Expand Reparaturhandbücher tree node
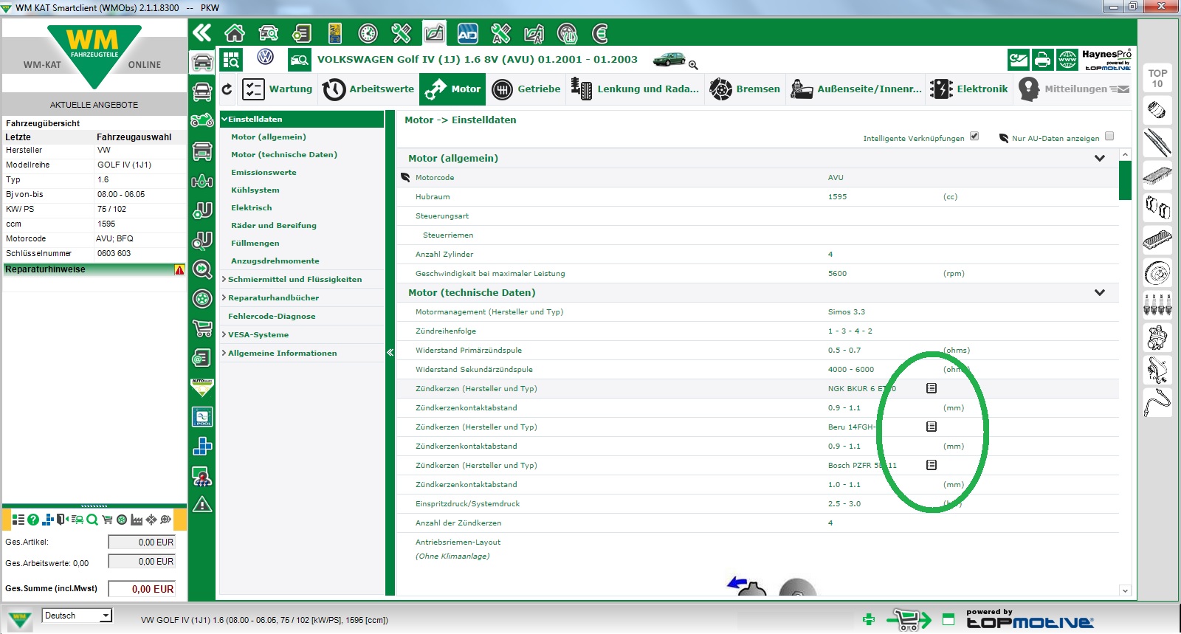The width and height of the screenshot is (1181, 634). (x=224, y=297)
